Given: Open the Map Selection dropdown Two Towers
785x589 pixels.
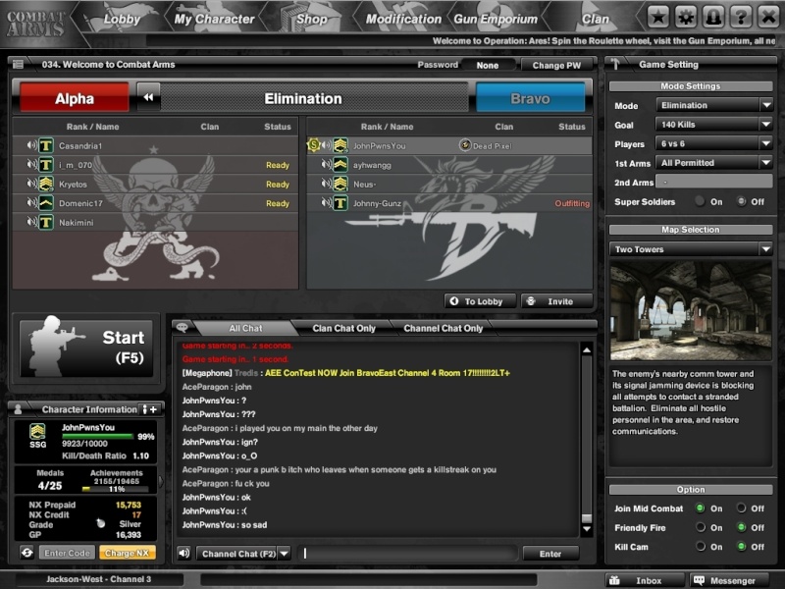Looking at the screenshot, I should 691,249.
